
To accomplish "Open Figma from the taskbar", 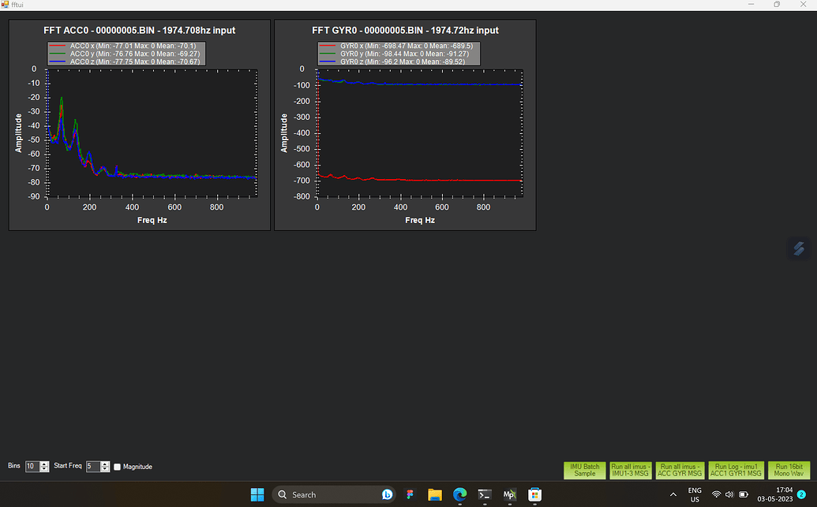I will pyautogui.click(x=410, y=494).
